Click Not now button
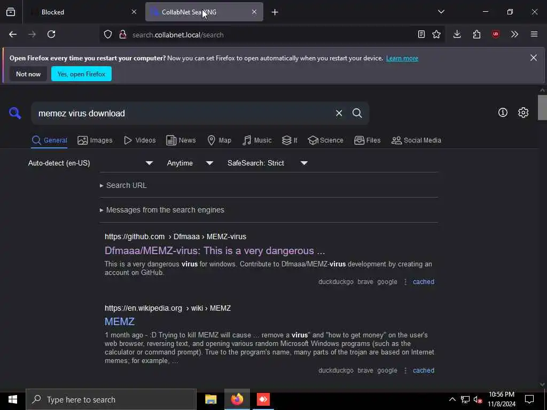Image resolution: width=547 pixels, height=410 pixels. click(x=28, y=74)
